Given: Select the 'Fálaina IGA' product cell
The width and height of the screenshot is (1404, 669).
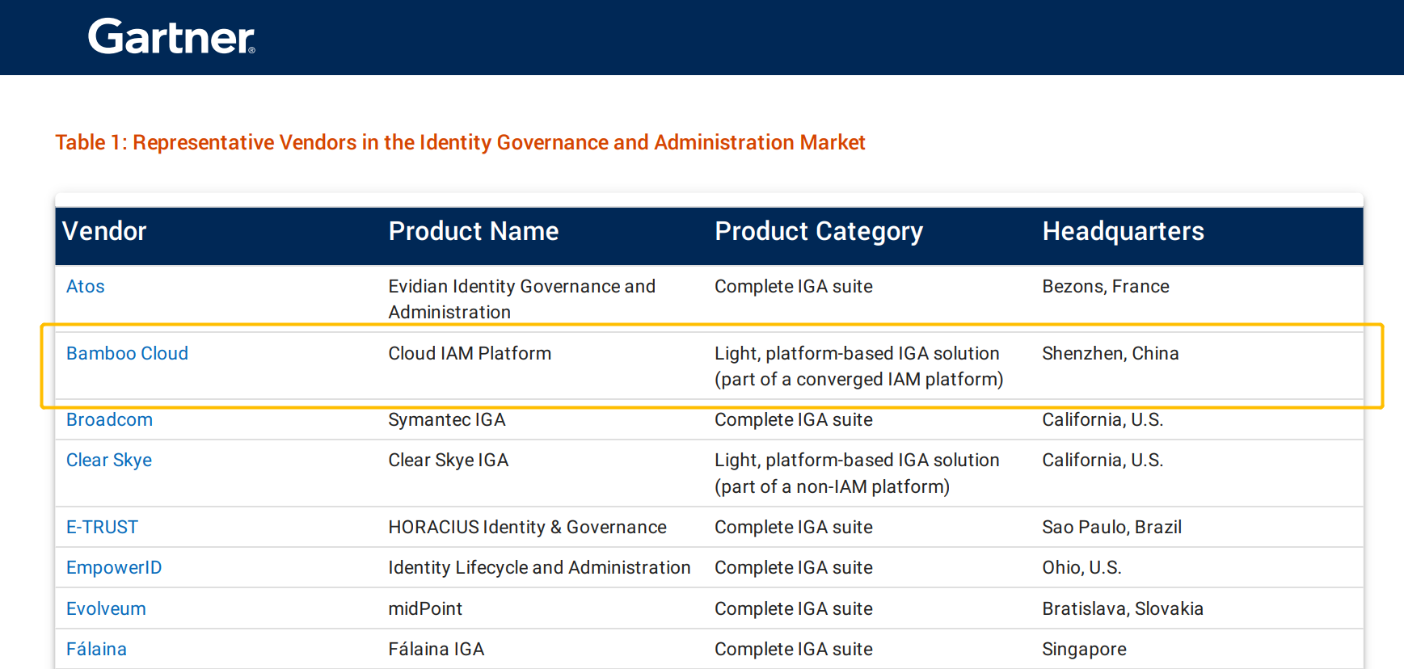Looking at the screenshot, I should (x=436, y=650).
